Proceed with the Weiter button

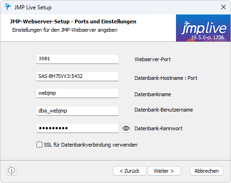point(164,171)
